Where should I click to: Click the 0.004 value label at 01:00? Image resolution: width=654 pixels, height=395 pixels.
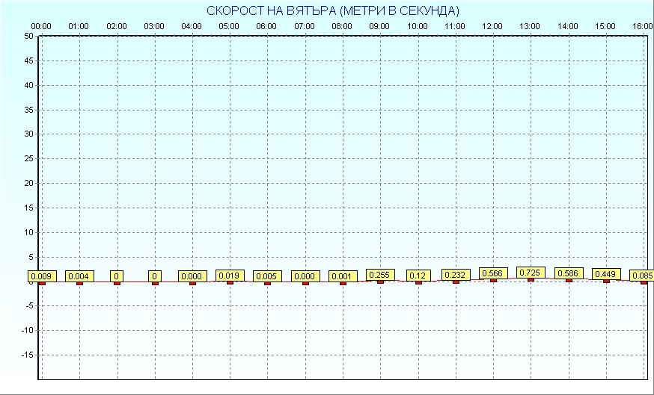79,276
